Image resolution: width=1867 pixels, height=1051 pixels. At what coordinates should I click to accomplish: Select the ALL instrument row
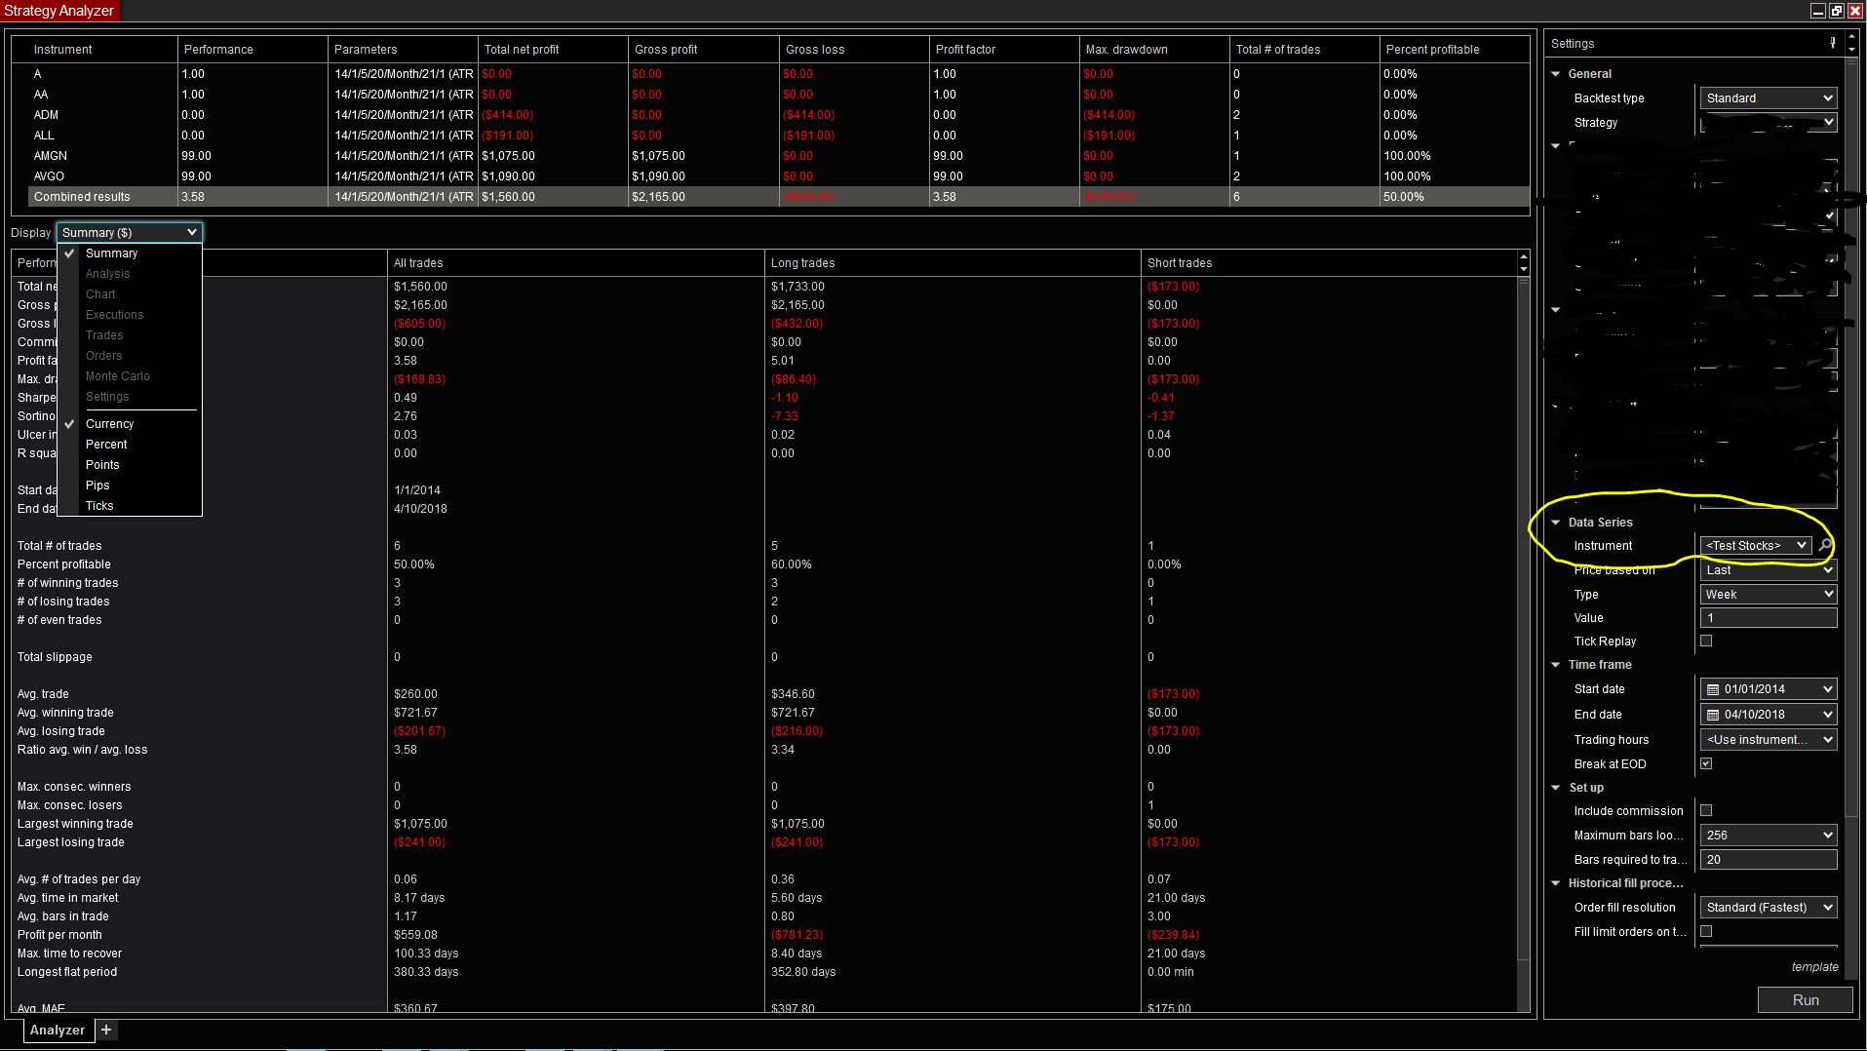778,136
